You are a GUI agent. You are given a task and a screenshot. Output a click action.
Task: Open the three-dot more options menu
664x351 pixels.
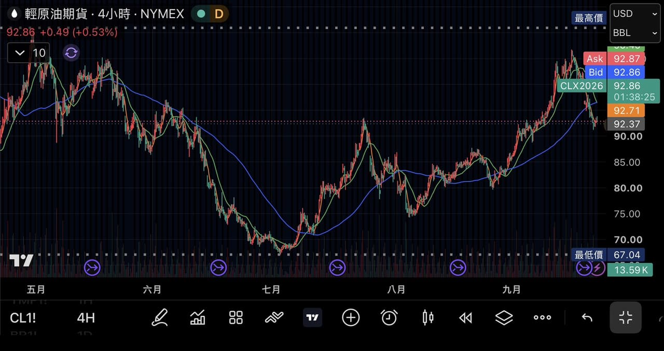[x=542, y=318]
